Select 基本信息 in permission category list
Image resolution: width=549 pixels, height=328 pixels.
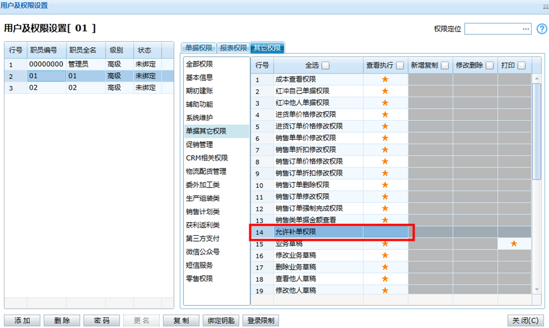point(200,78)
